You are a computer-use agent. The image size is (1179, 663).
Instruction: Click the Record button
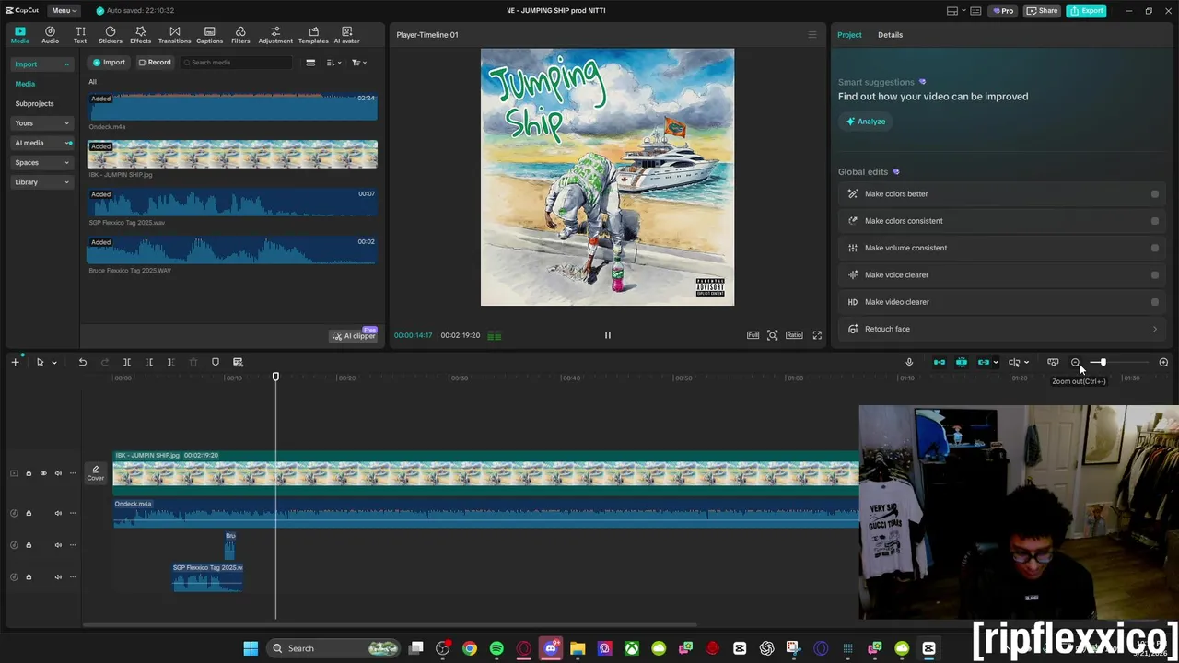pos(155,63)
